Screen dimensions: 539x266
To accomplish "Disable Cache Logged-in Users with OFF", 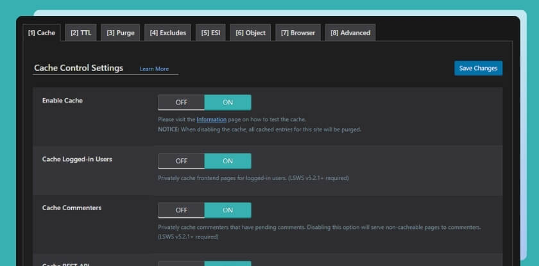I will pos(181,161).
